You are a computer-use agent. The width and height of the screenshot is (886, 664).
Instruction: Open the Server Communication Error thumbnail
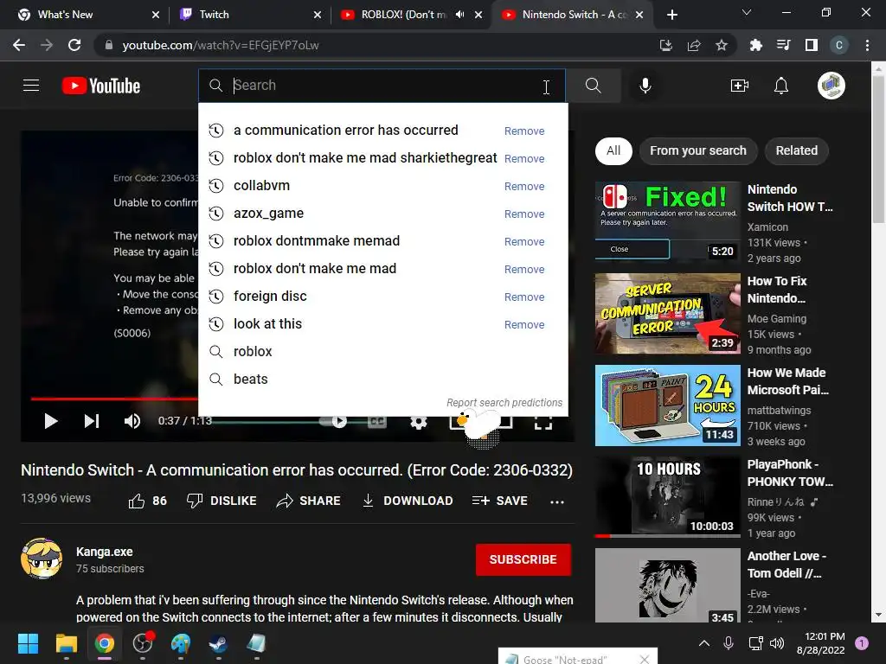tap(668, 313)
